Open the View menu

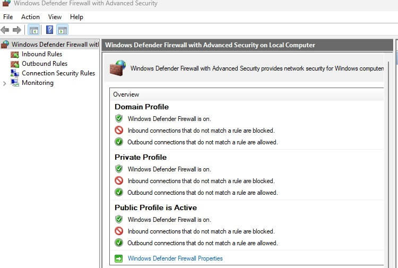[55, 17]
